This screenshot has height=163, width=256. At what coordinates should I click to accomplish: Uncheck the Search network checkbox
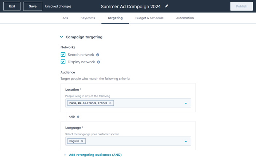(x=63, y=54)
